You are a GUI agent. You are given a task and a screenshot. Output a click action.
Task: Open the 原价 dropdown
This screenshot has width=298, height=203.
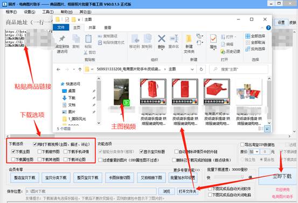pyautogui.click(x=254, y=152)
